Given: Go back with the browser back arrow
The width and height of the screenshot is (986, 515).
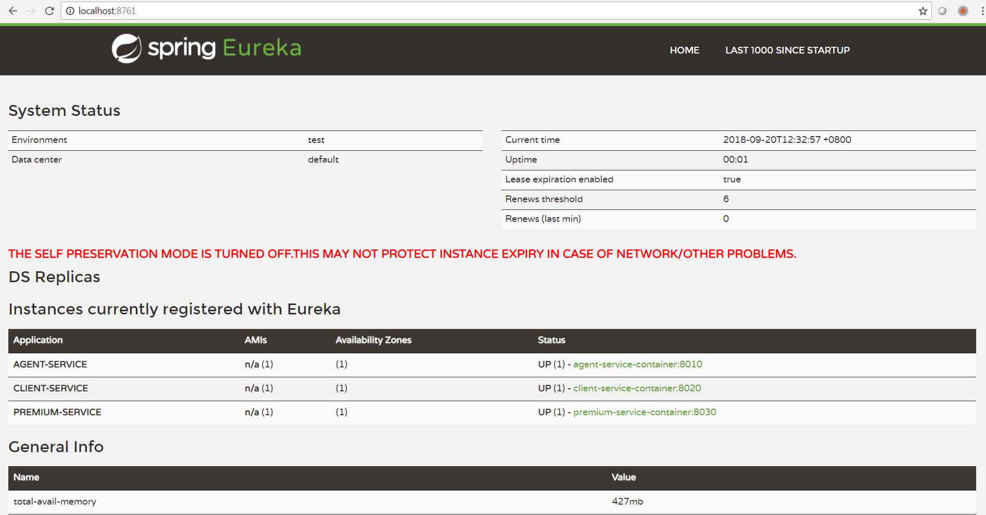Looking at the screenshot, I should point(13,11).
